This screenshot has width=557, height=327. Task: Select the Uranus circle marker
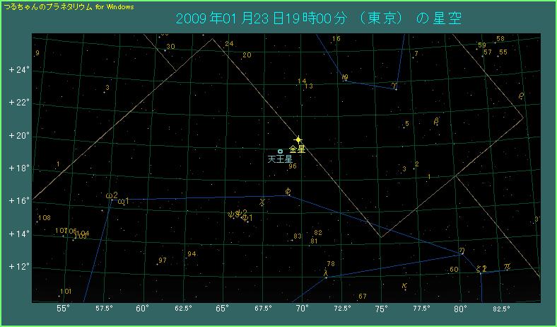[280, 151]
